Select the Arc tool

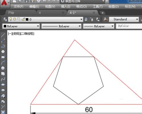(x=3, y=63)
